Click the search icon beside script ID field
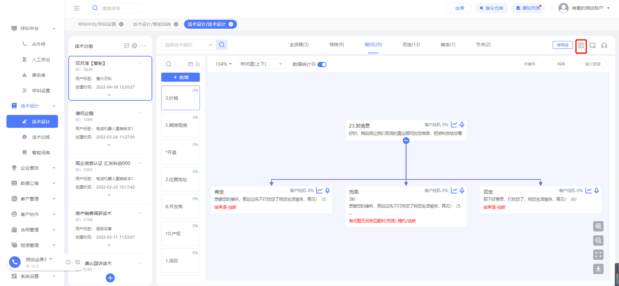 222,45
